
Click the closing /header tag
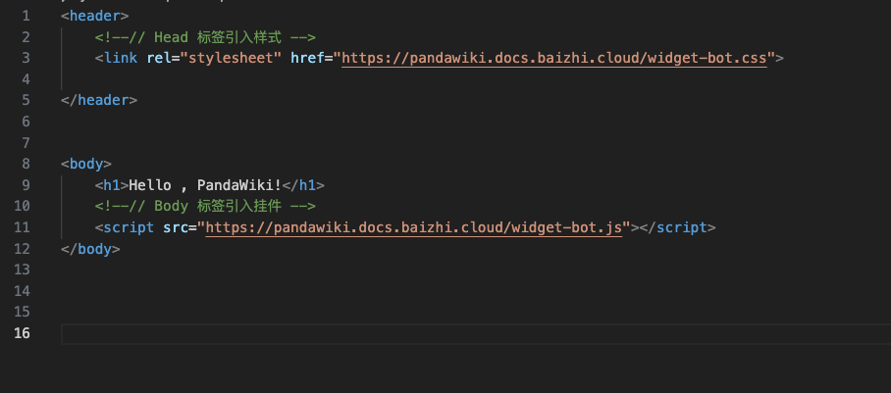(x=99, y=101)
